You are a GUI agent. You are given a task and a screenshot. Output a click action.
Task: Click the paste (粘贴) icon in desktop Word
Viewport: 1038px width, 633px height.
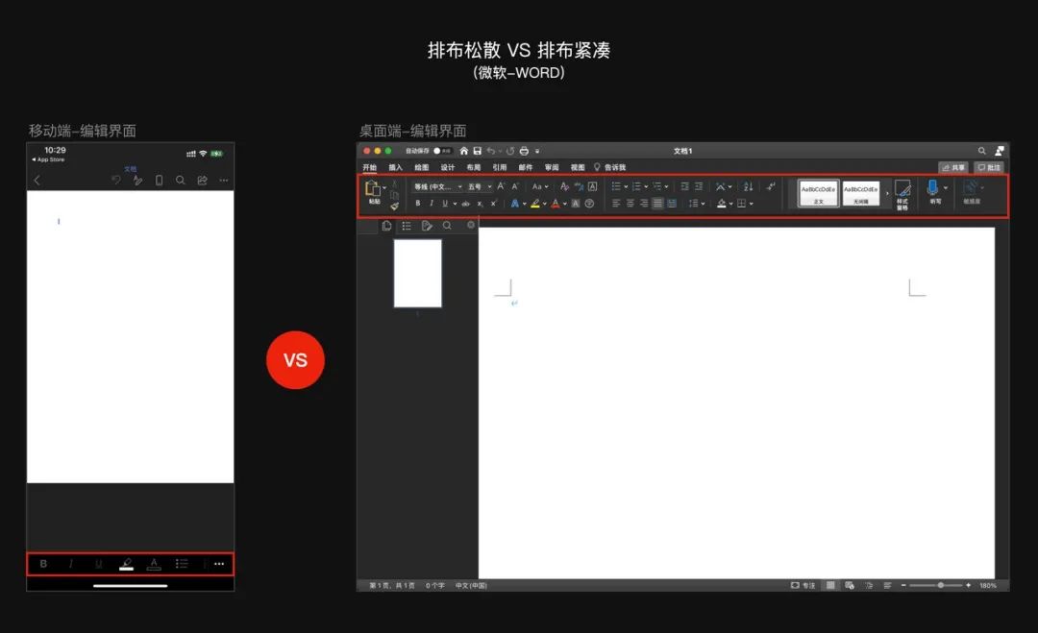pyautogui.click(x=373, y=190)
